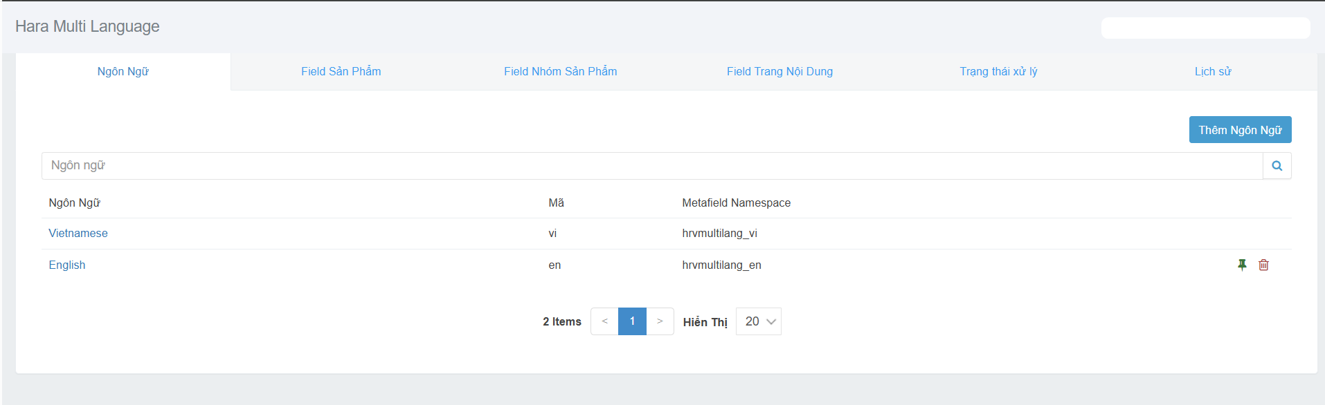Viewport: 1325px width, 405px height.
Task: Click the Hara Multi Language title
Action: click(87, 26)
